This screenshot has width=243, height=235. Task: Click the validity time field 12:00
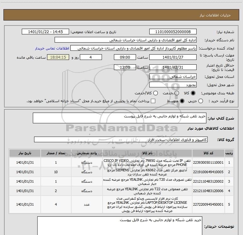[125, 67]
